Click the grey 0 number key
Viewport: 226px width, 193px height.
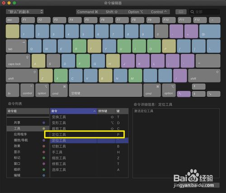(161, 31)
